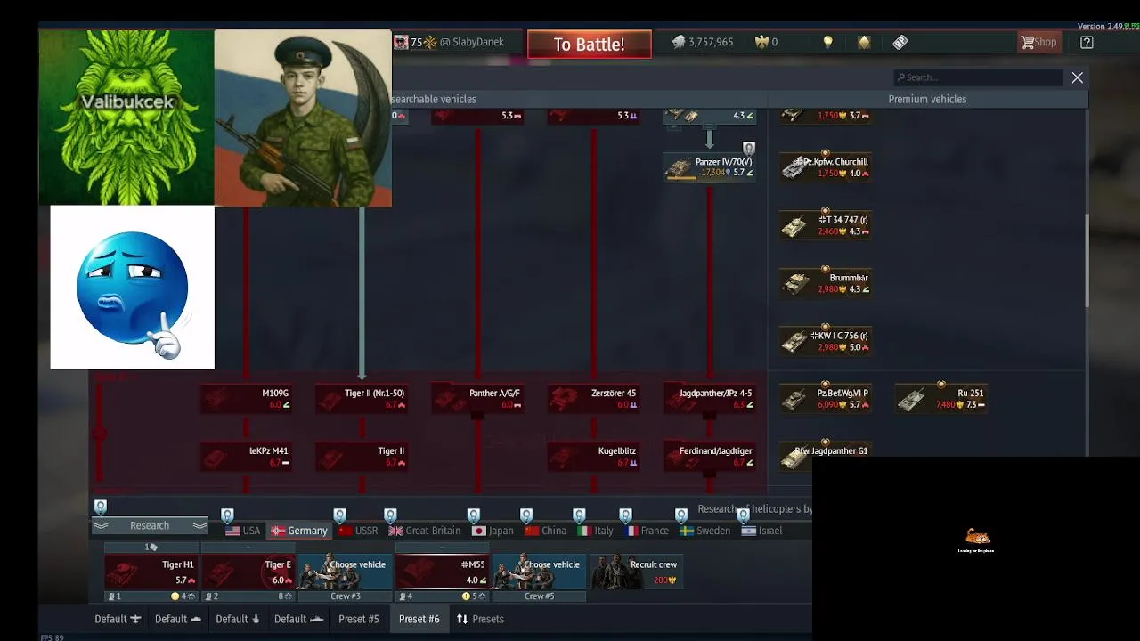Open the help question mark icon
Image resolution: width=1140 pixels, height=641 pixels.
[x=1087, y=42]
